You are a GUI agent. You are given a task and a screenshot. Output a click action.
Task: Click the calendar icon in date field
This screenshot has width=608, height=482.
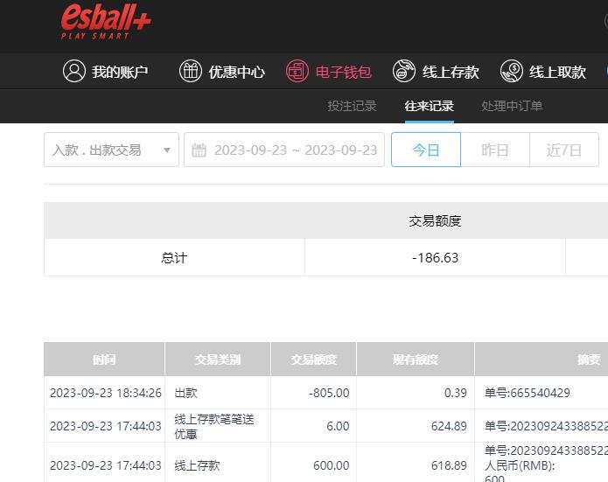199,150
